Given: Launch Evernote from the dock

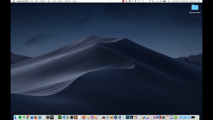Looking at the screenshot, I should click(24, 117).
